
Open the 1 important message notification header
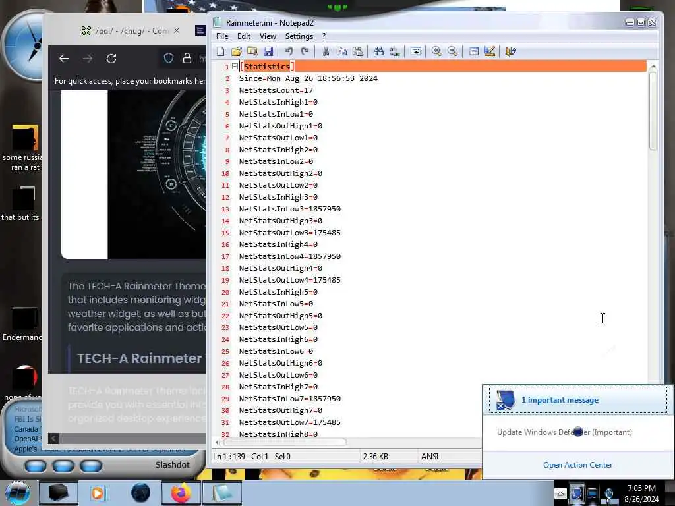(x=577, y=400)
